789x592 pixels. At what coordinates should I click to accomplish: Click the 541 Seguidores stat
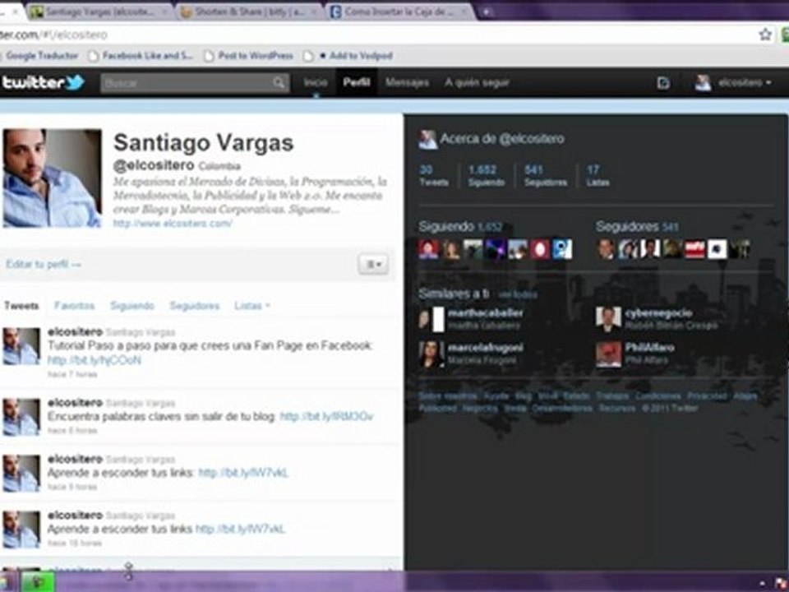[x=546, y=175]
